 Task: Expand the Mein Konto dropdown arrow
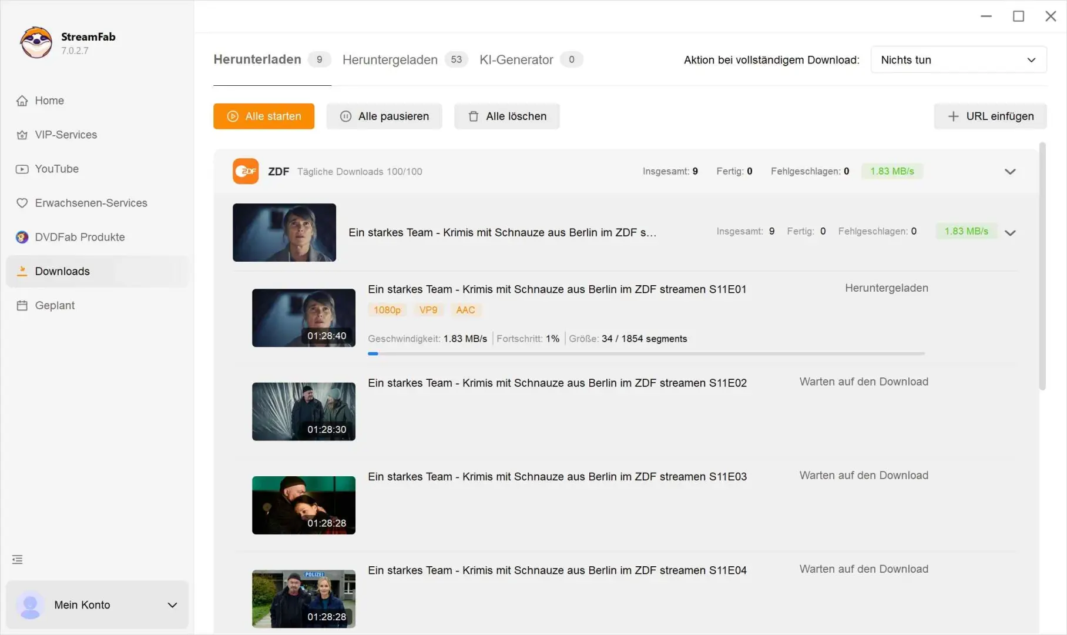click(172, 605)
